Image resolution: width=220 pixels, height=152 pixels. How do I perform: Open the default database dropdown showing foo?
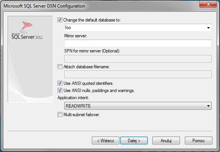click(138, 28)
